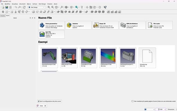Click the Create group folder icon
This screenshot has width=177, height=111.
point(91,7)
